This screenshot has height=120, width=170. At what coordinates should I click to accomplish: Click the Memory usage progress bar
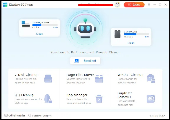point(136,34)
